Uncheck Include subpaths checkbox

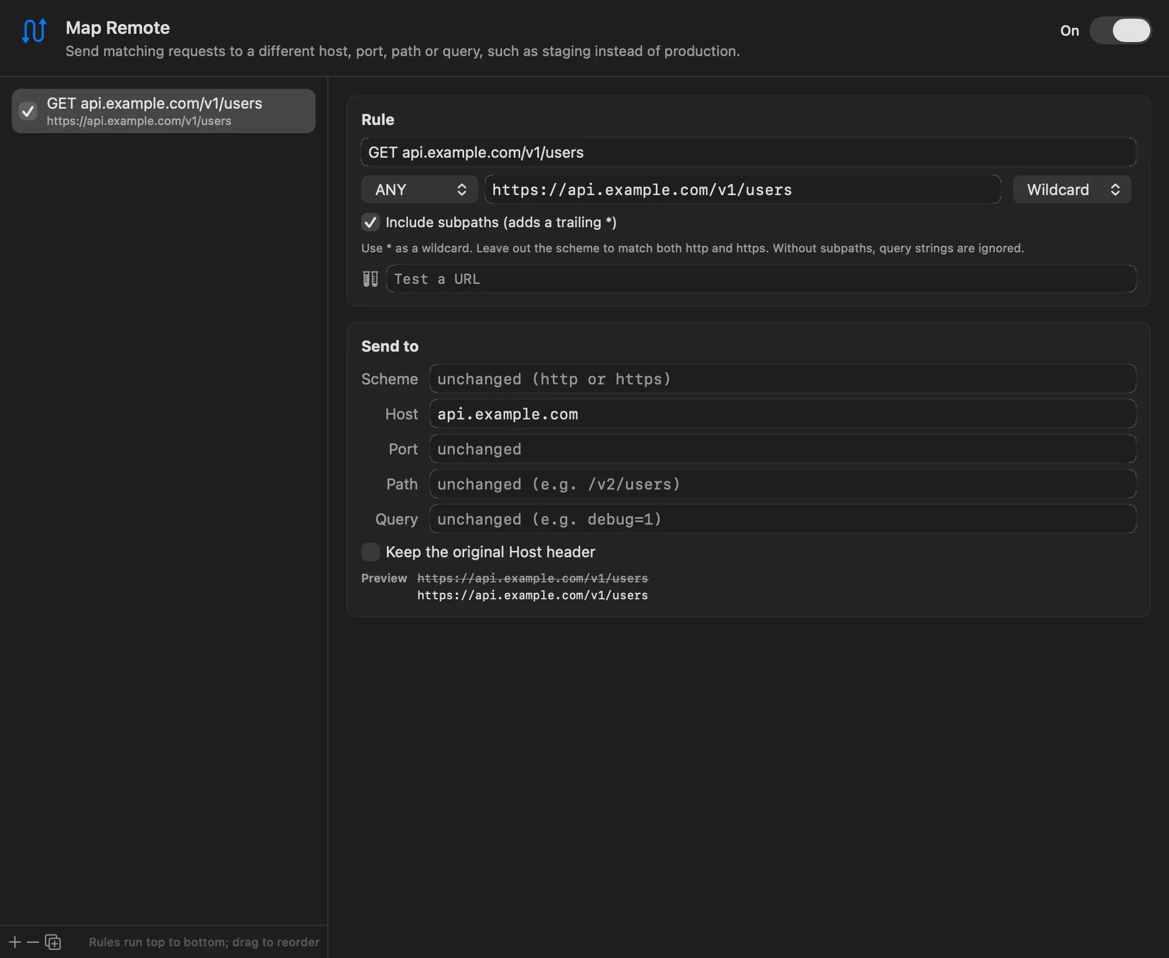tap(371, 222)
